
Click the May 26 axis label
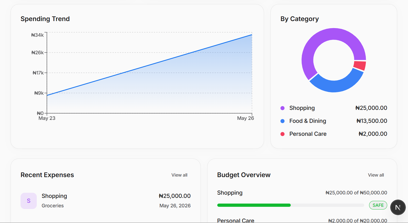point(245,118)
